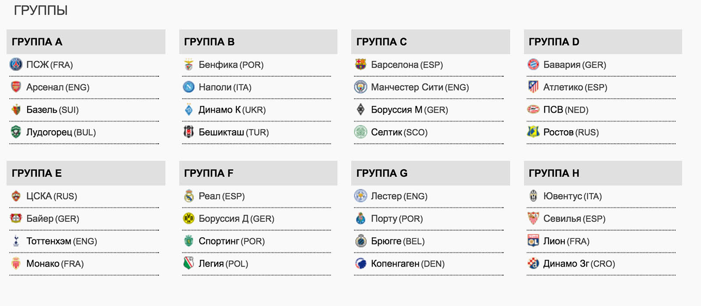Click the Rostov club crest icon

[533, 132]
